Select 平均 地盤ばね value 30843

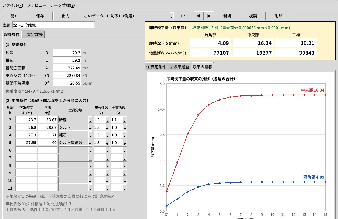point(296,53)
